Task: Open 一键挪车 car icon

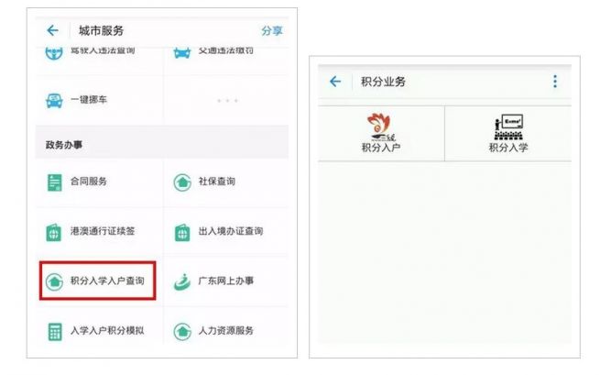Action: click(x=54, y=99)
